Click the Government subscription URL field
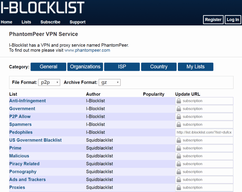The image size is (242, 192). [204, 109]
